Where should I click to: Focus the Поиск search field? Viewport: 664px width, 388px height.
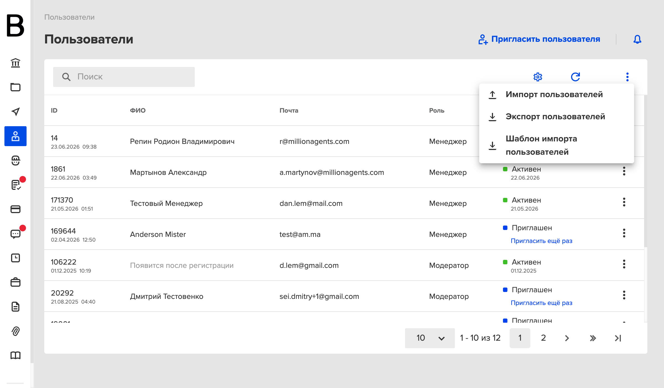124,77
